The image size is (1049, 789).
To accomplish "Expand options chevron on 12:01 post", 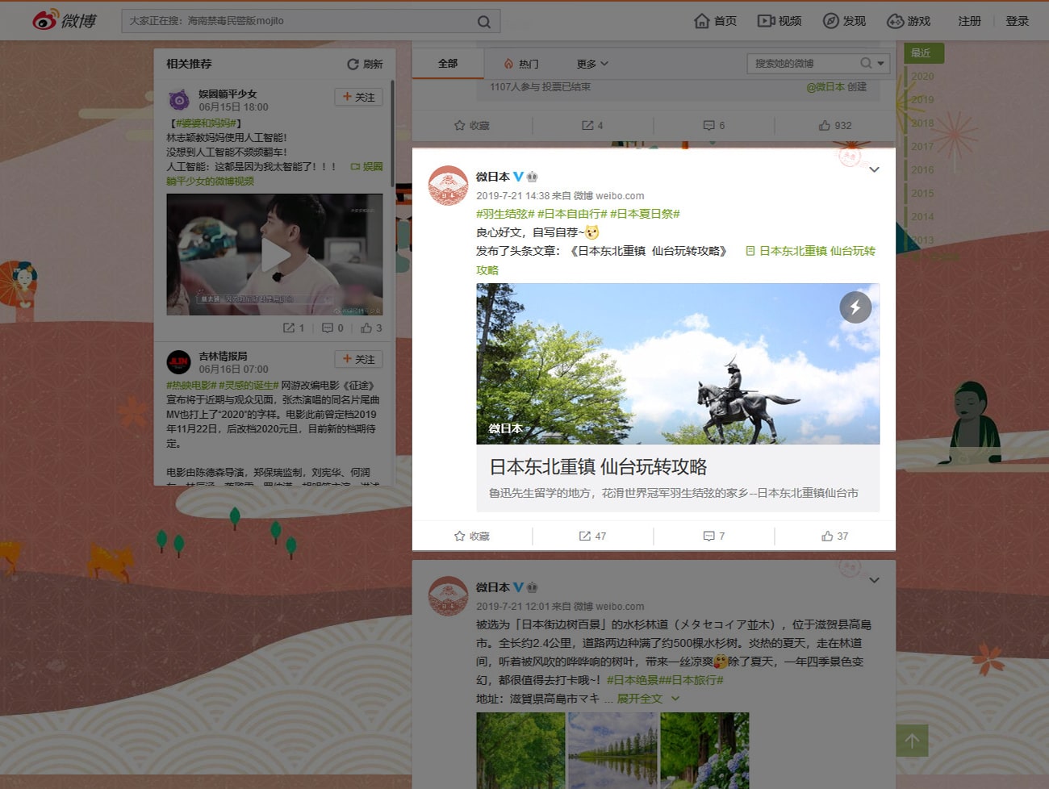I will (874, 580).
